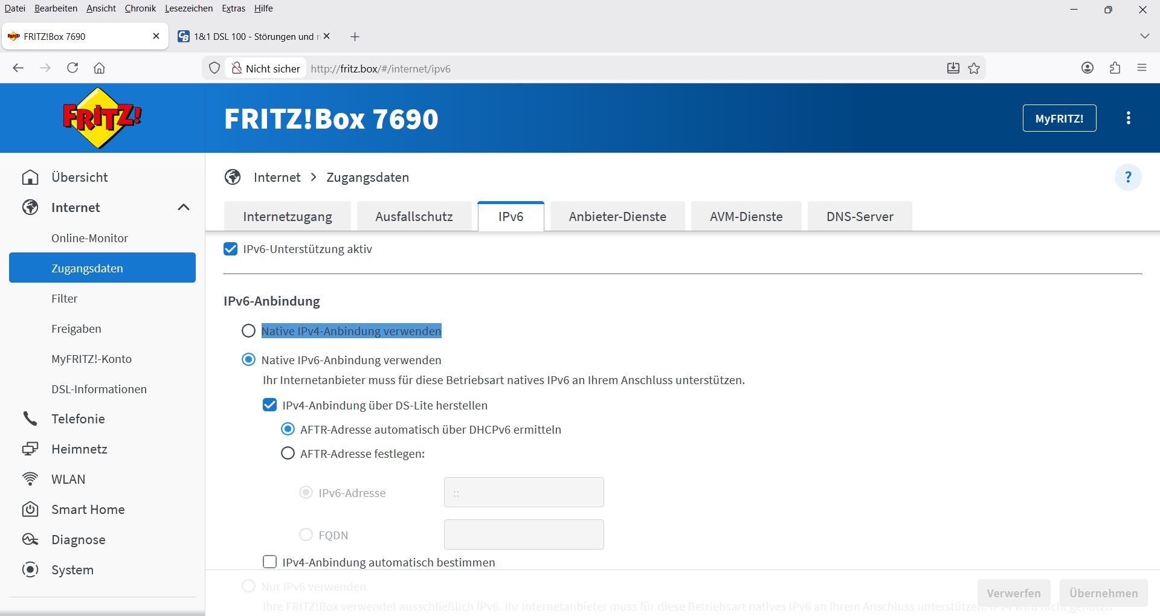Open a new browser tab
Image resolution: width=1160 pixels, height=616 pixels.
(355, 37)
